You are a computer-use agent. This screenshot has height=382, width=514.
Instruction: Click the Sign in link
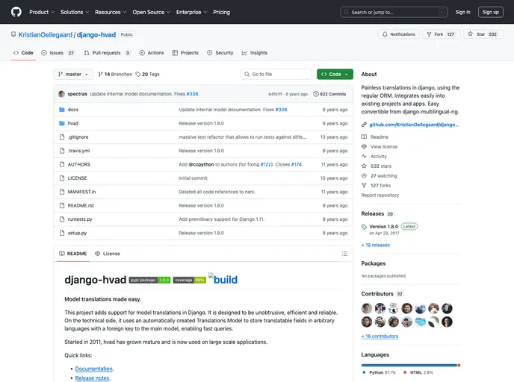462,12
